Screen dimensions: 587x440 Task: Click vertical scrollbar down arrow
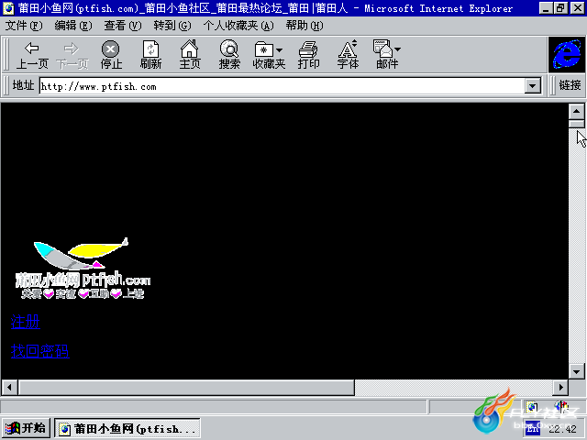577,371
